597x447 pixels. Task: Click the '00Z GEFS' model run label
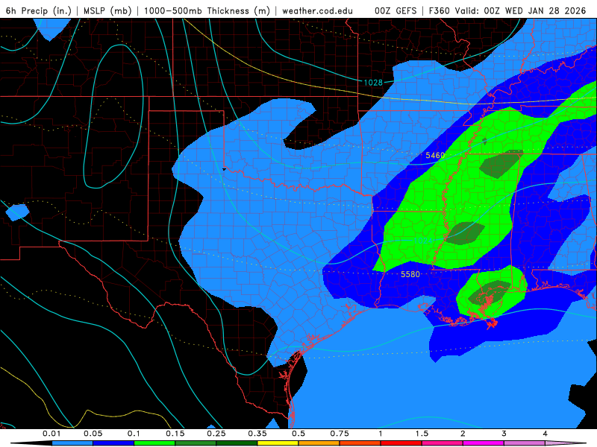point(396,10)
